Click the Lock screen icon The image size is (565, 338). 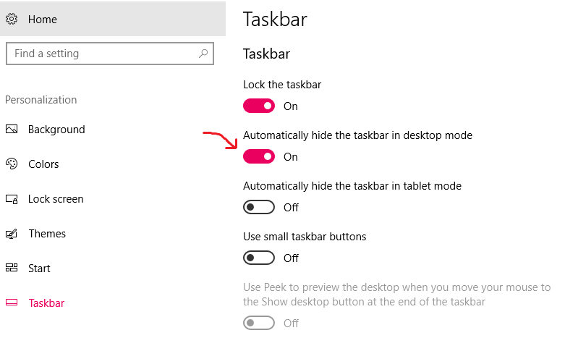[x=12, y=199]
